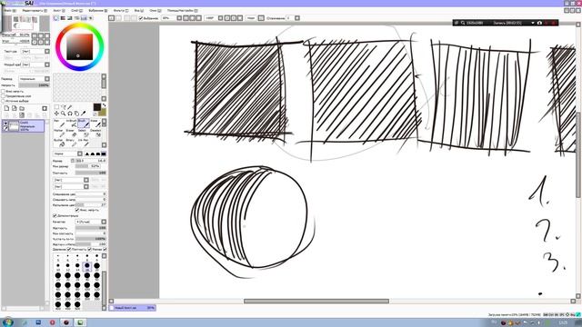Screen dimensions: 582x327
Task: Select brush size preset 500
Action: click(77, 305)
